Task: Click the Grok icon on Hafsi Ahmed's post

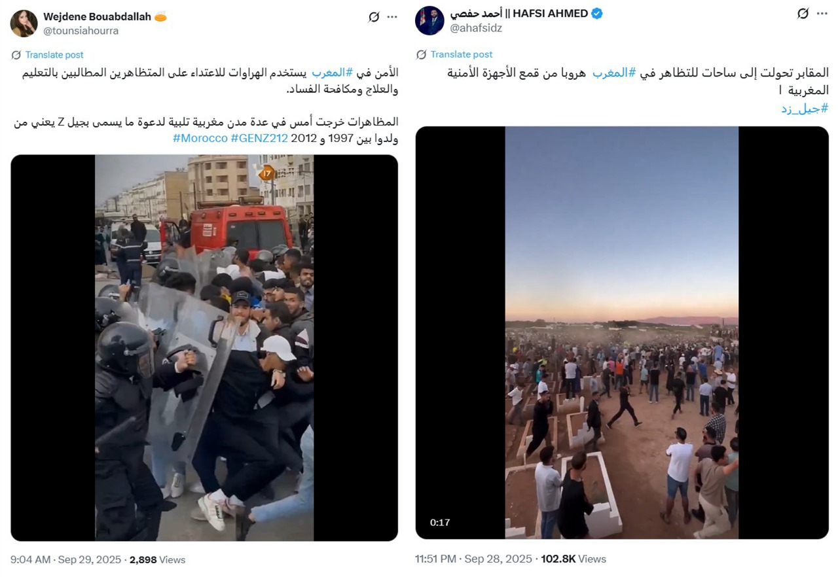Action: [803, 14]
